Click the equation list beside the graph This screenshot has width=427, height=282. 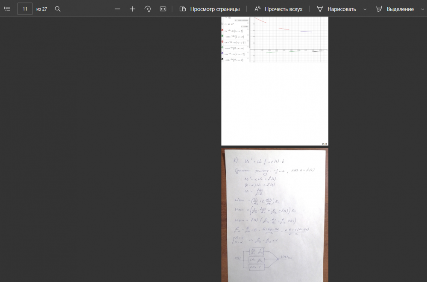235,39
